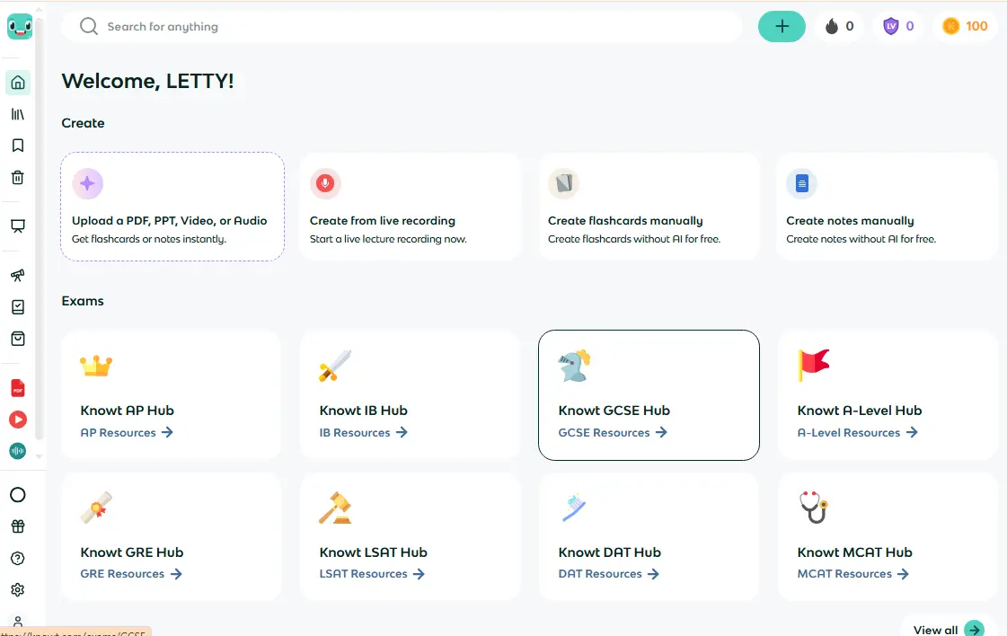The width and height of the screenshot is (1007, 636).
Task: Open the bookmark saved items icon
Action: 18,146
